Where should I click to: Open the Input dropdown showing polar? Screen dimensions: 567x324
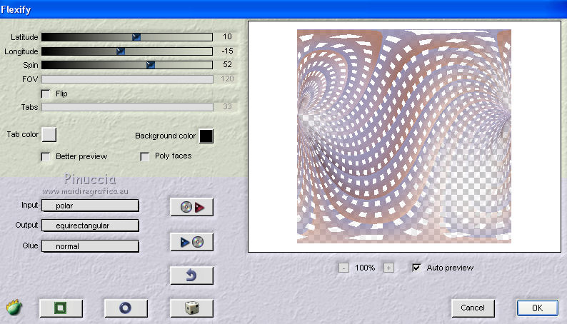click(90, 206)
